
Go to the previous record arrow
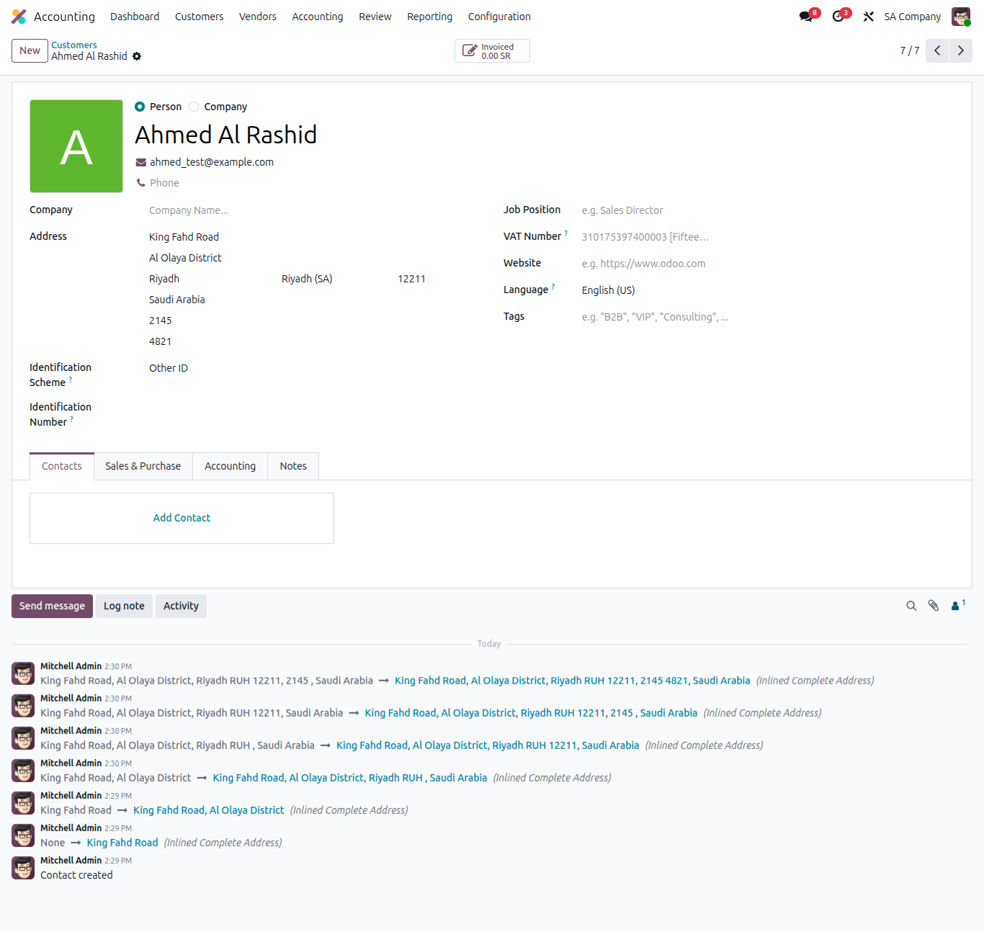pos(937,50)
